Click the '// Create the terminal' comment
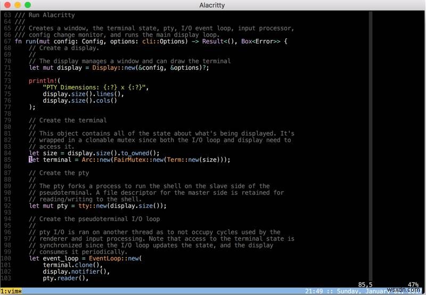The height and width of the screenshot is (295, 426). coord(68,120)
